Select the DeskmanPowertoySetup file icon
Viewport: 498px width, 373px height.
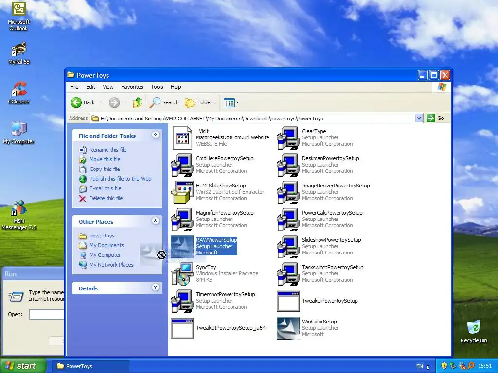288,165
